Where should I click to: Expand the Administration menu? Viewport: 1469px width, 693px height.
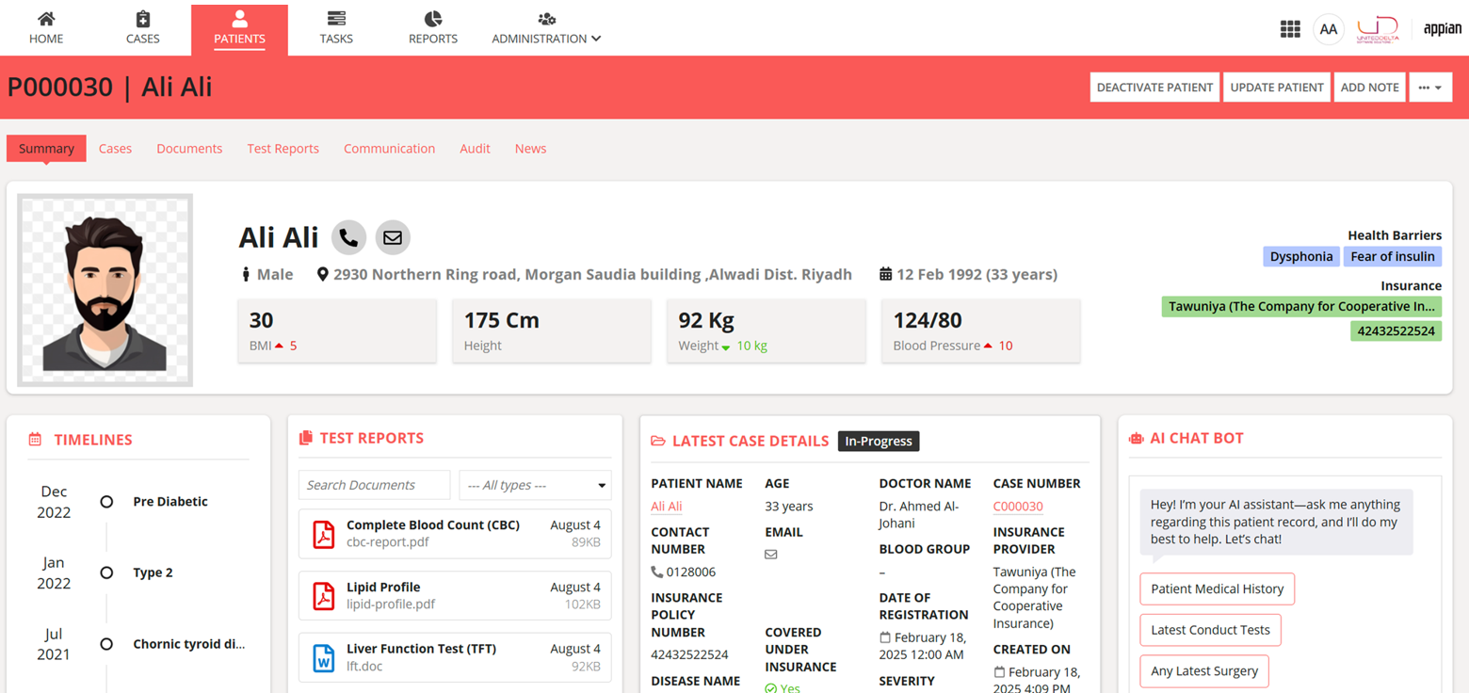pyautogui.click(x=546, y=28)
